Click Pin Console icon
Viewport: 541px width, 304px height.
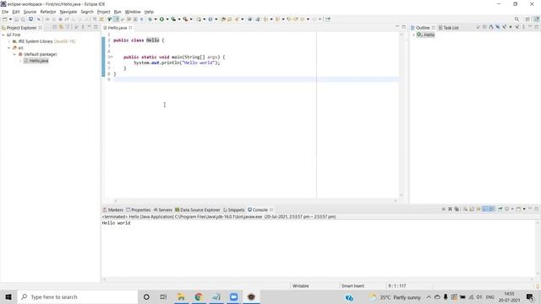(500, 209)
